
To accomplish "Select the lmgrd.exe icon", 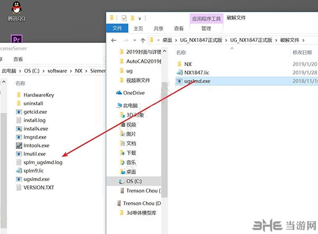I will tap(19, 137).
